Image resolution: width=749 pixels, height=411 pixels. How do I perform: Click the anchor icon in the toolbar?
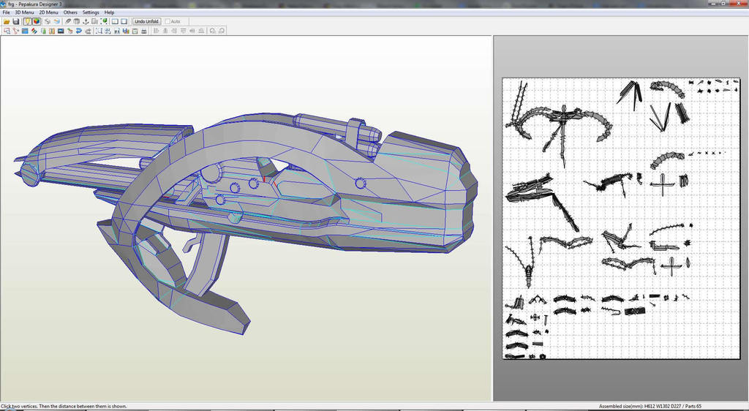(x=86, y=21)
